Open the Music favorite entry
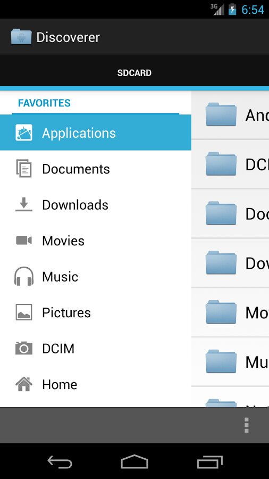Image resolution: width=269 pixels, height=479 pixels. (96, 276)
